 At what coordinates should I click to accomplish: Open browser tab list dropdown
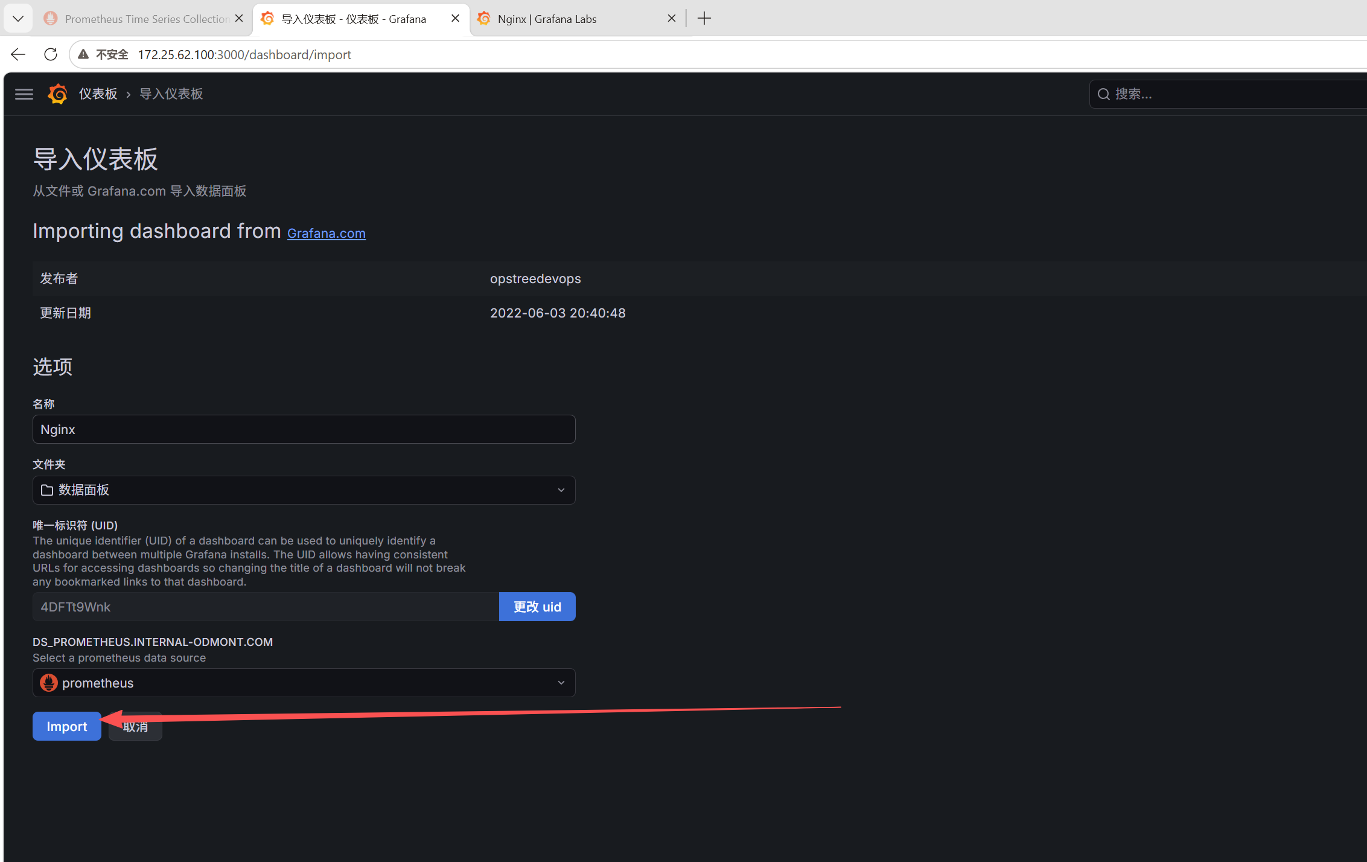pos(18,19)
